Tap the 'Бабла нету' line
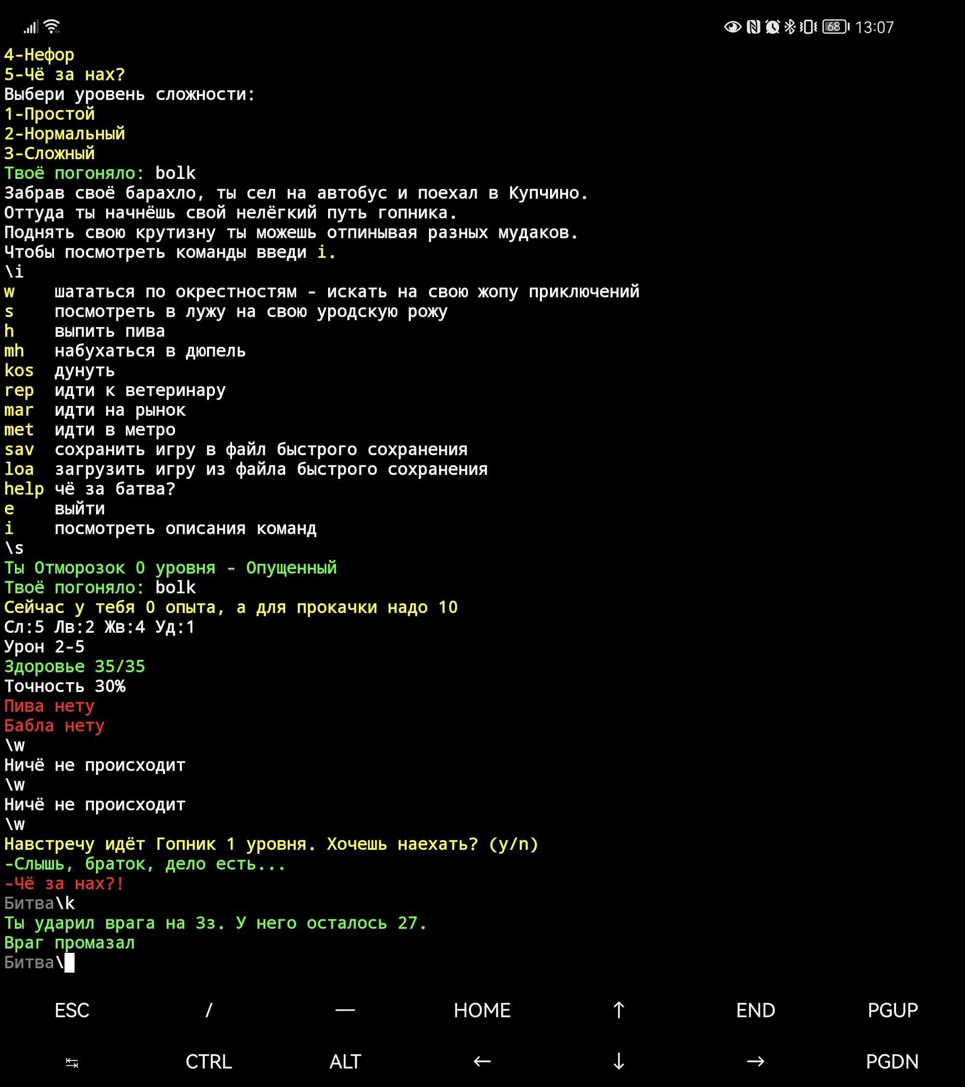 point(54,725)
